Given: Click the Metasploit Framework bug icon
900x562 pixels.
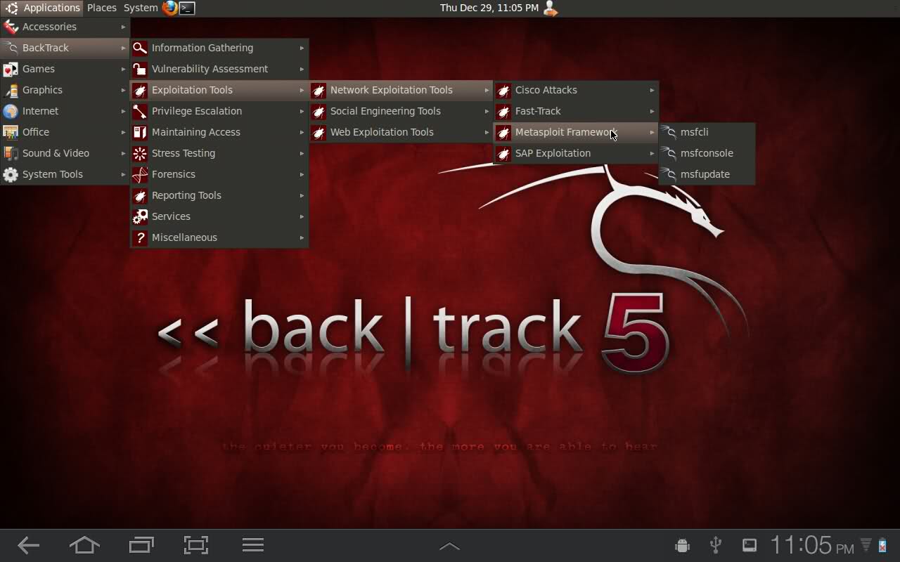Looking at the screenshot, I should [x=503, y=132].
